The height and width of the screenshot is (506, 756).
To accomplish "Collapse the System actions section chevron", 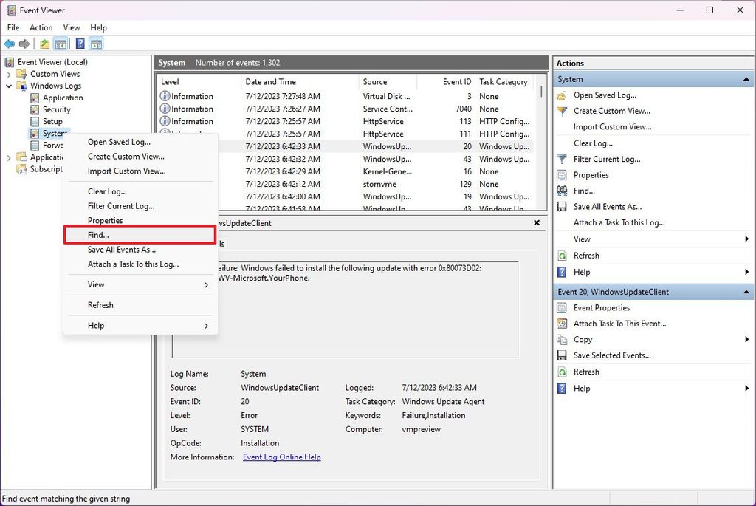I will point(746,79).
